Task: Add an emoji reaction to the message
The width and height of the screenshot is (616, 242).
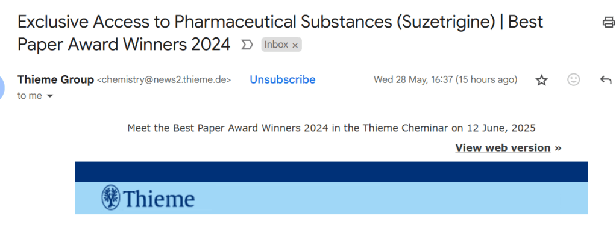Action: point(574,80)
